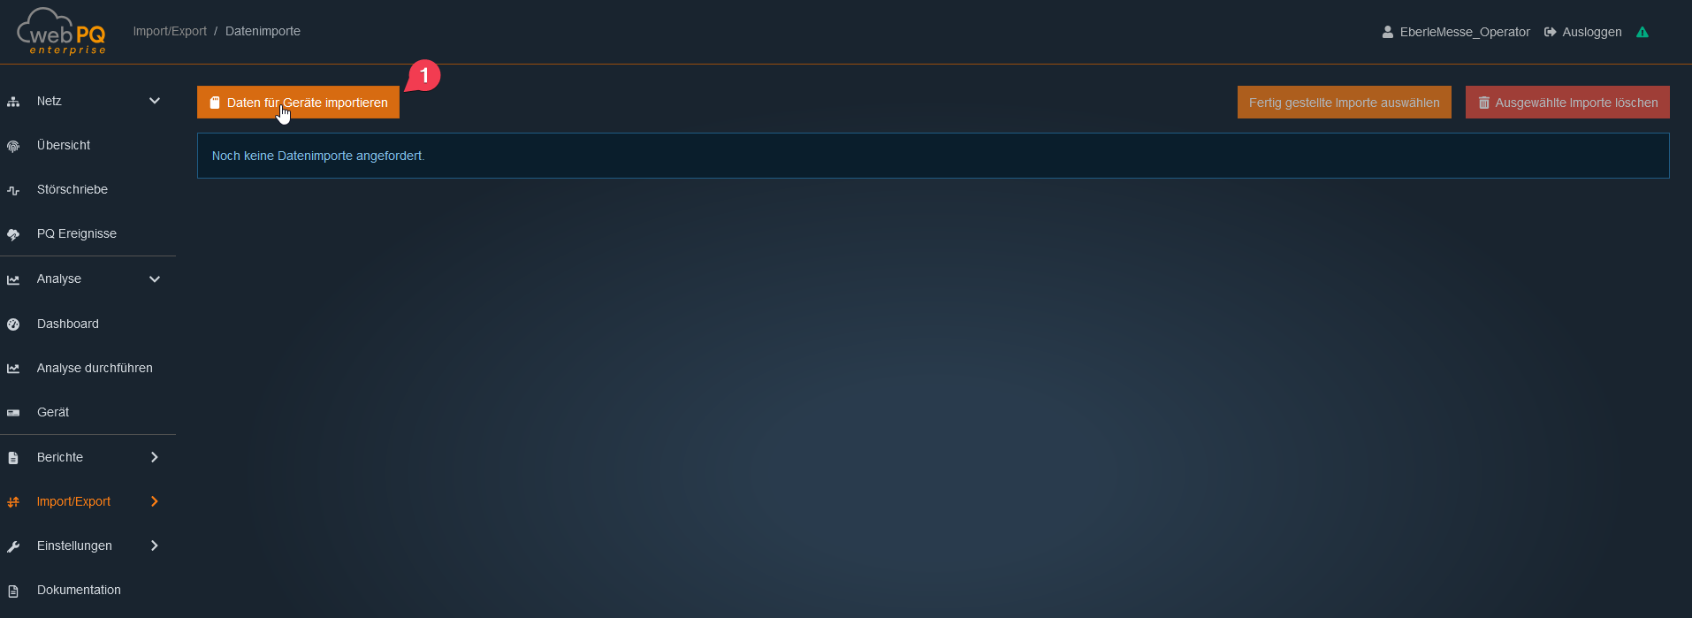Click the storm cloud icon beside PQ Ereignisse
Viewport: 1692px width, 618px height.
click(x=13, y=234)
